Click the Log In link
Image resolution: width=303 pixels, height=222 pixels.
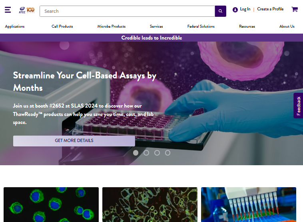[x=245, y=9]
